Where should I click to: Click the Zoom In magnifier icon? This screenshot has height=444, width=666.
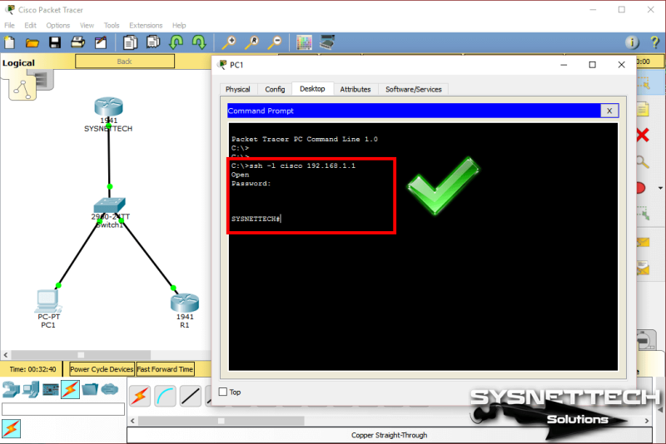(x=230, y=42)
